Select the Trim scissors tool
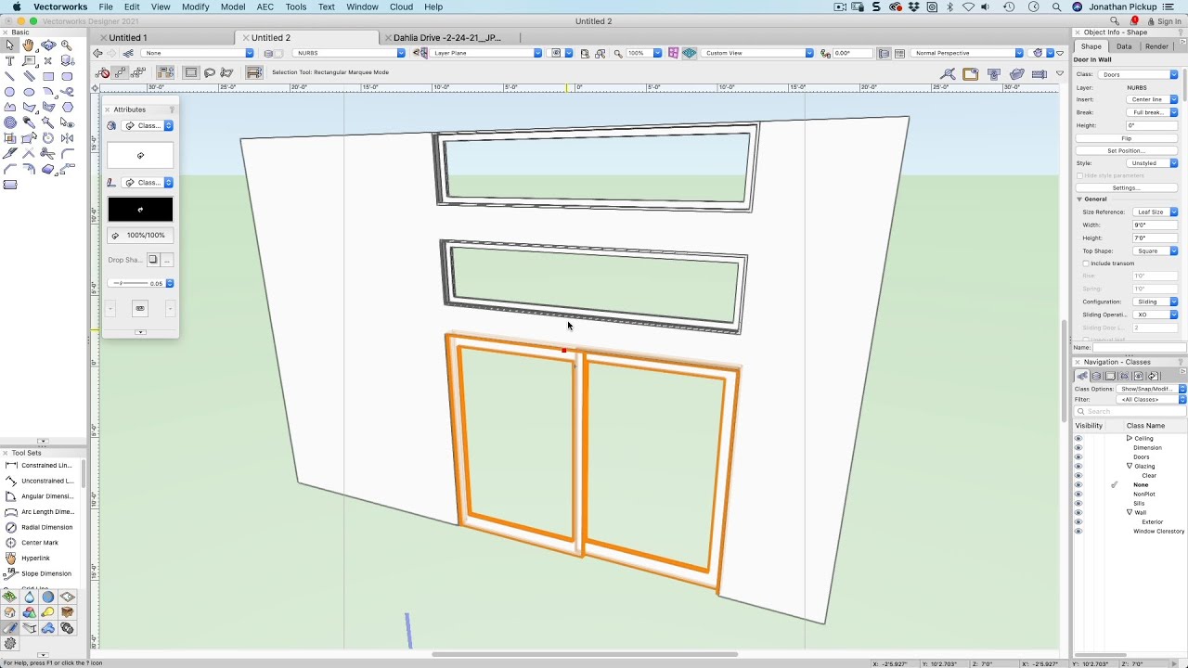Viewport: 1188px width, 668px height. 48,153
